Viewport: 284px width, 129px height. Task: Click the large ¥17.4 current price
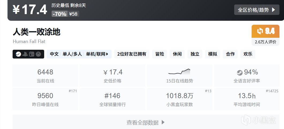point(30,10)
